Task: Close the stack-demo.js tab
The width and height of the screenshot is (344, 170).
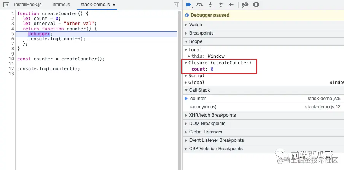Action: pyautogui.click(x=114, y=5)
